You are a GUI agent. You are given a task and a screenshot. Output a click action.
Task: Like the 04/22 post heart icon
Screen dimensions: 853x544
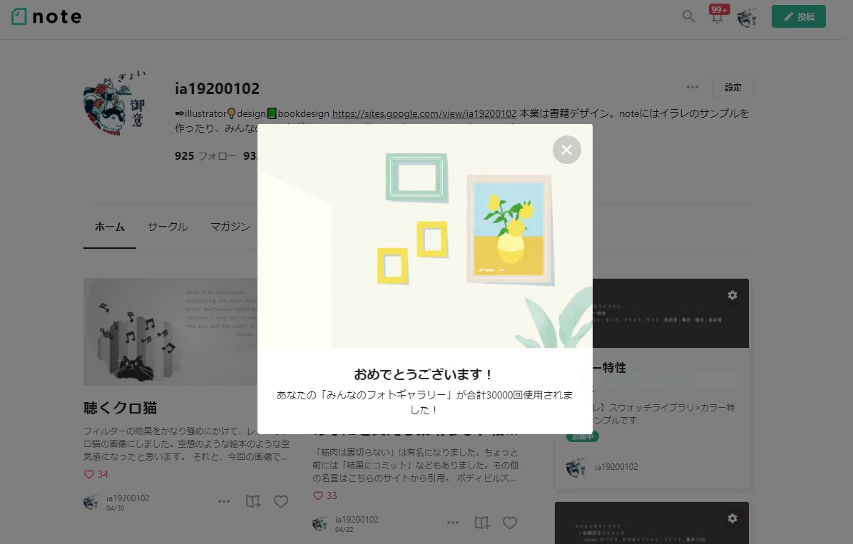pyautogui.click(x=510, y=522)
